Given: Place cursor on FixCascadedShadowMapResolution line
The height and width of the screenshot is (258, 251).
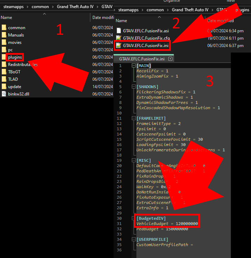Looking at the screenshot, I should click(178, 108).
